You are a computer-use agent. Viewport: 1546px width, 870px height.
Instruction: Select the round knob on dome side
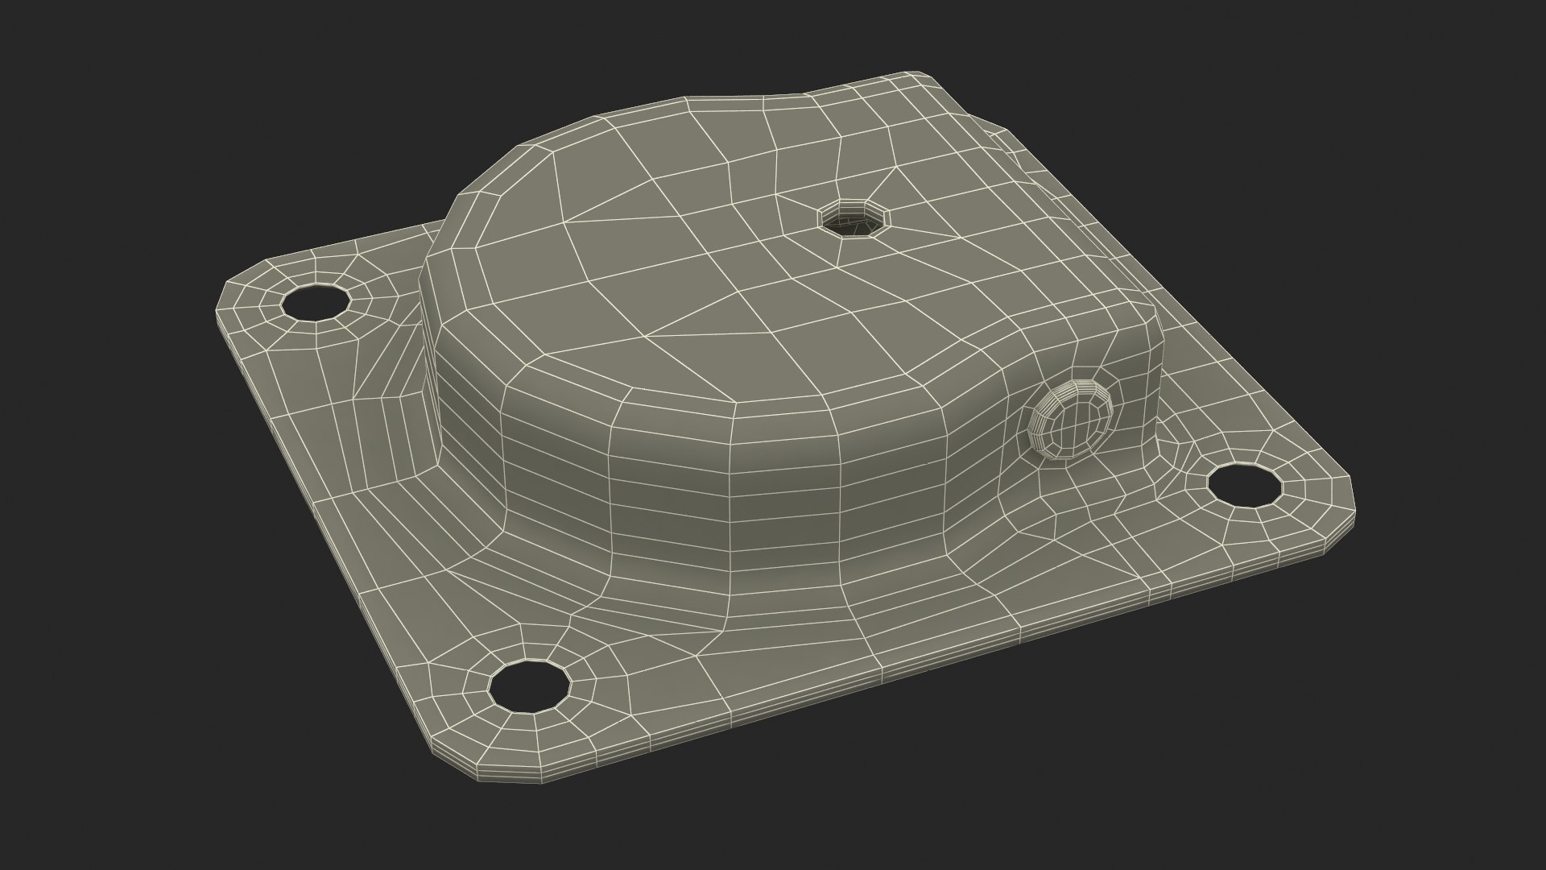(1070, 419)
